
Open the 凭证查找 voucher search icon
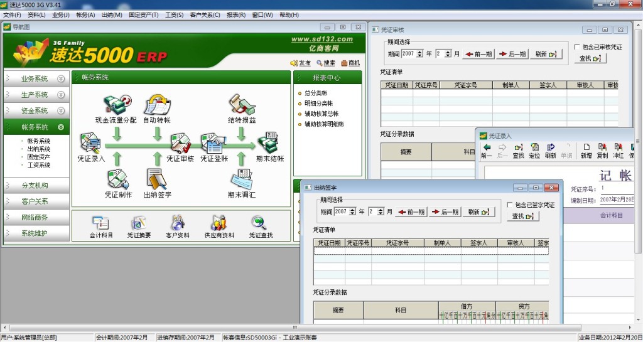[x=259, y=223]
